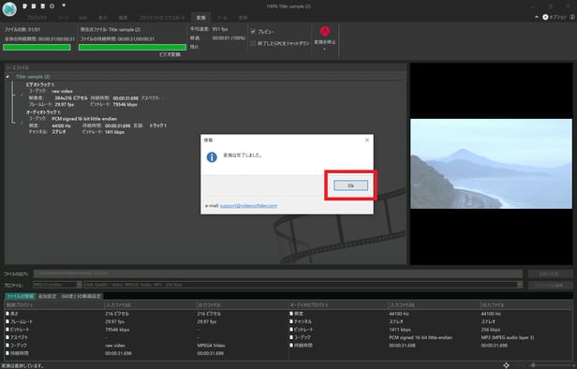
Task: Open the MPEG4 profile dropdown
Action: coord(57,285)
